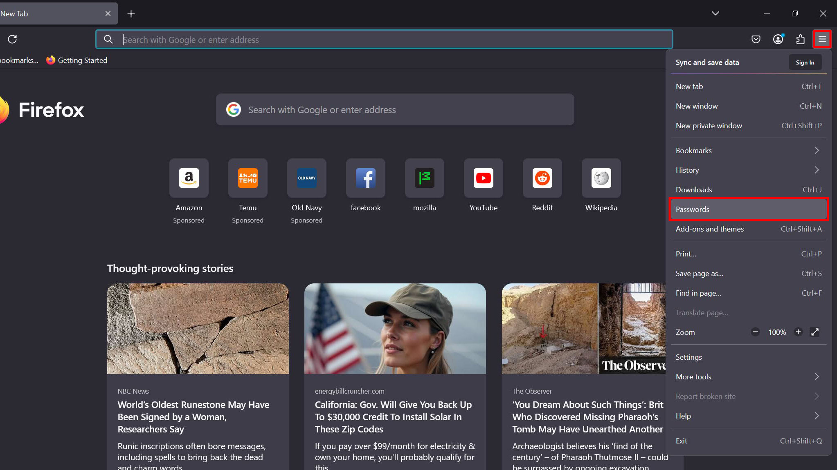Toggle full screen mode icon
837x470 pixels.
(814, 332)
